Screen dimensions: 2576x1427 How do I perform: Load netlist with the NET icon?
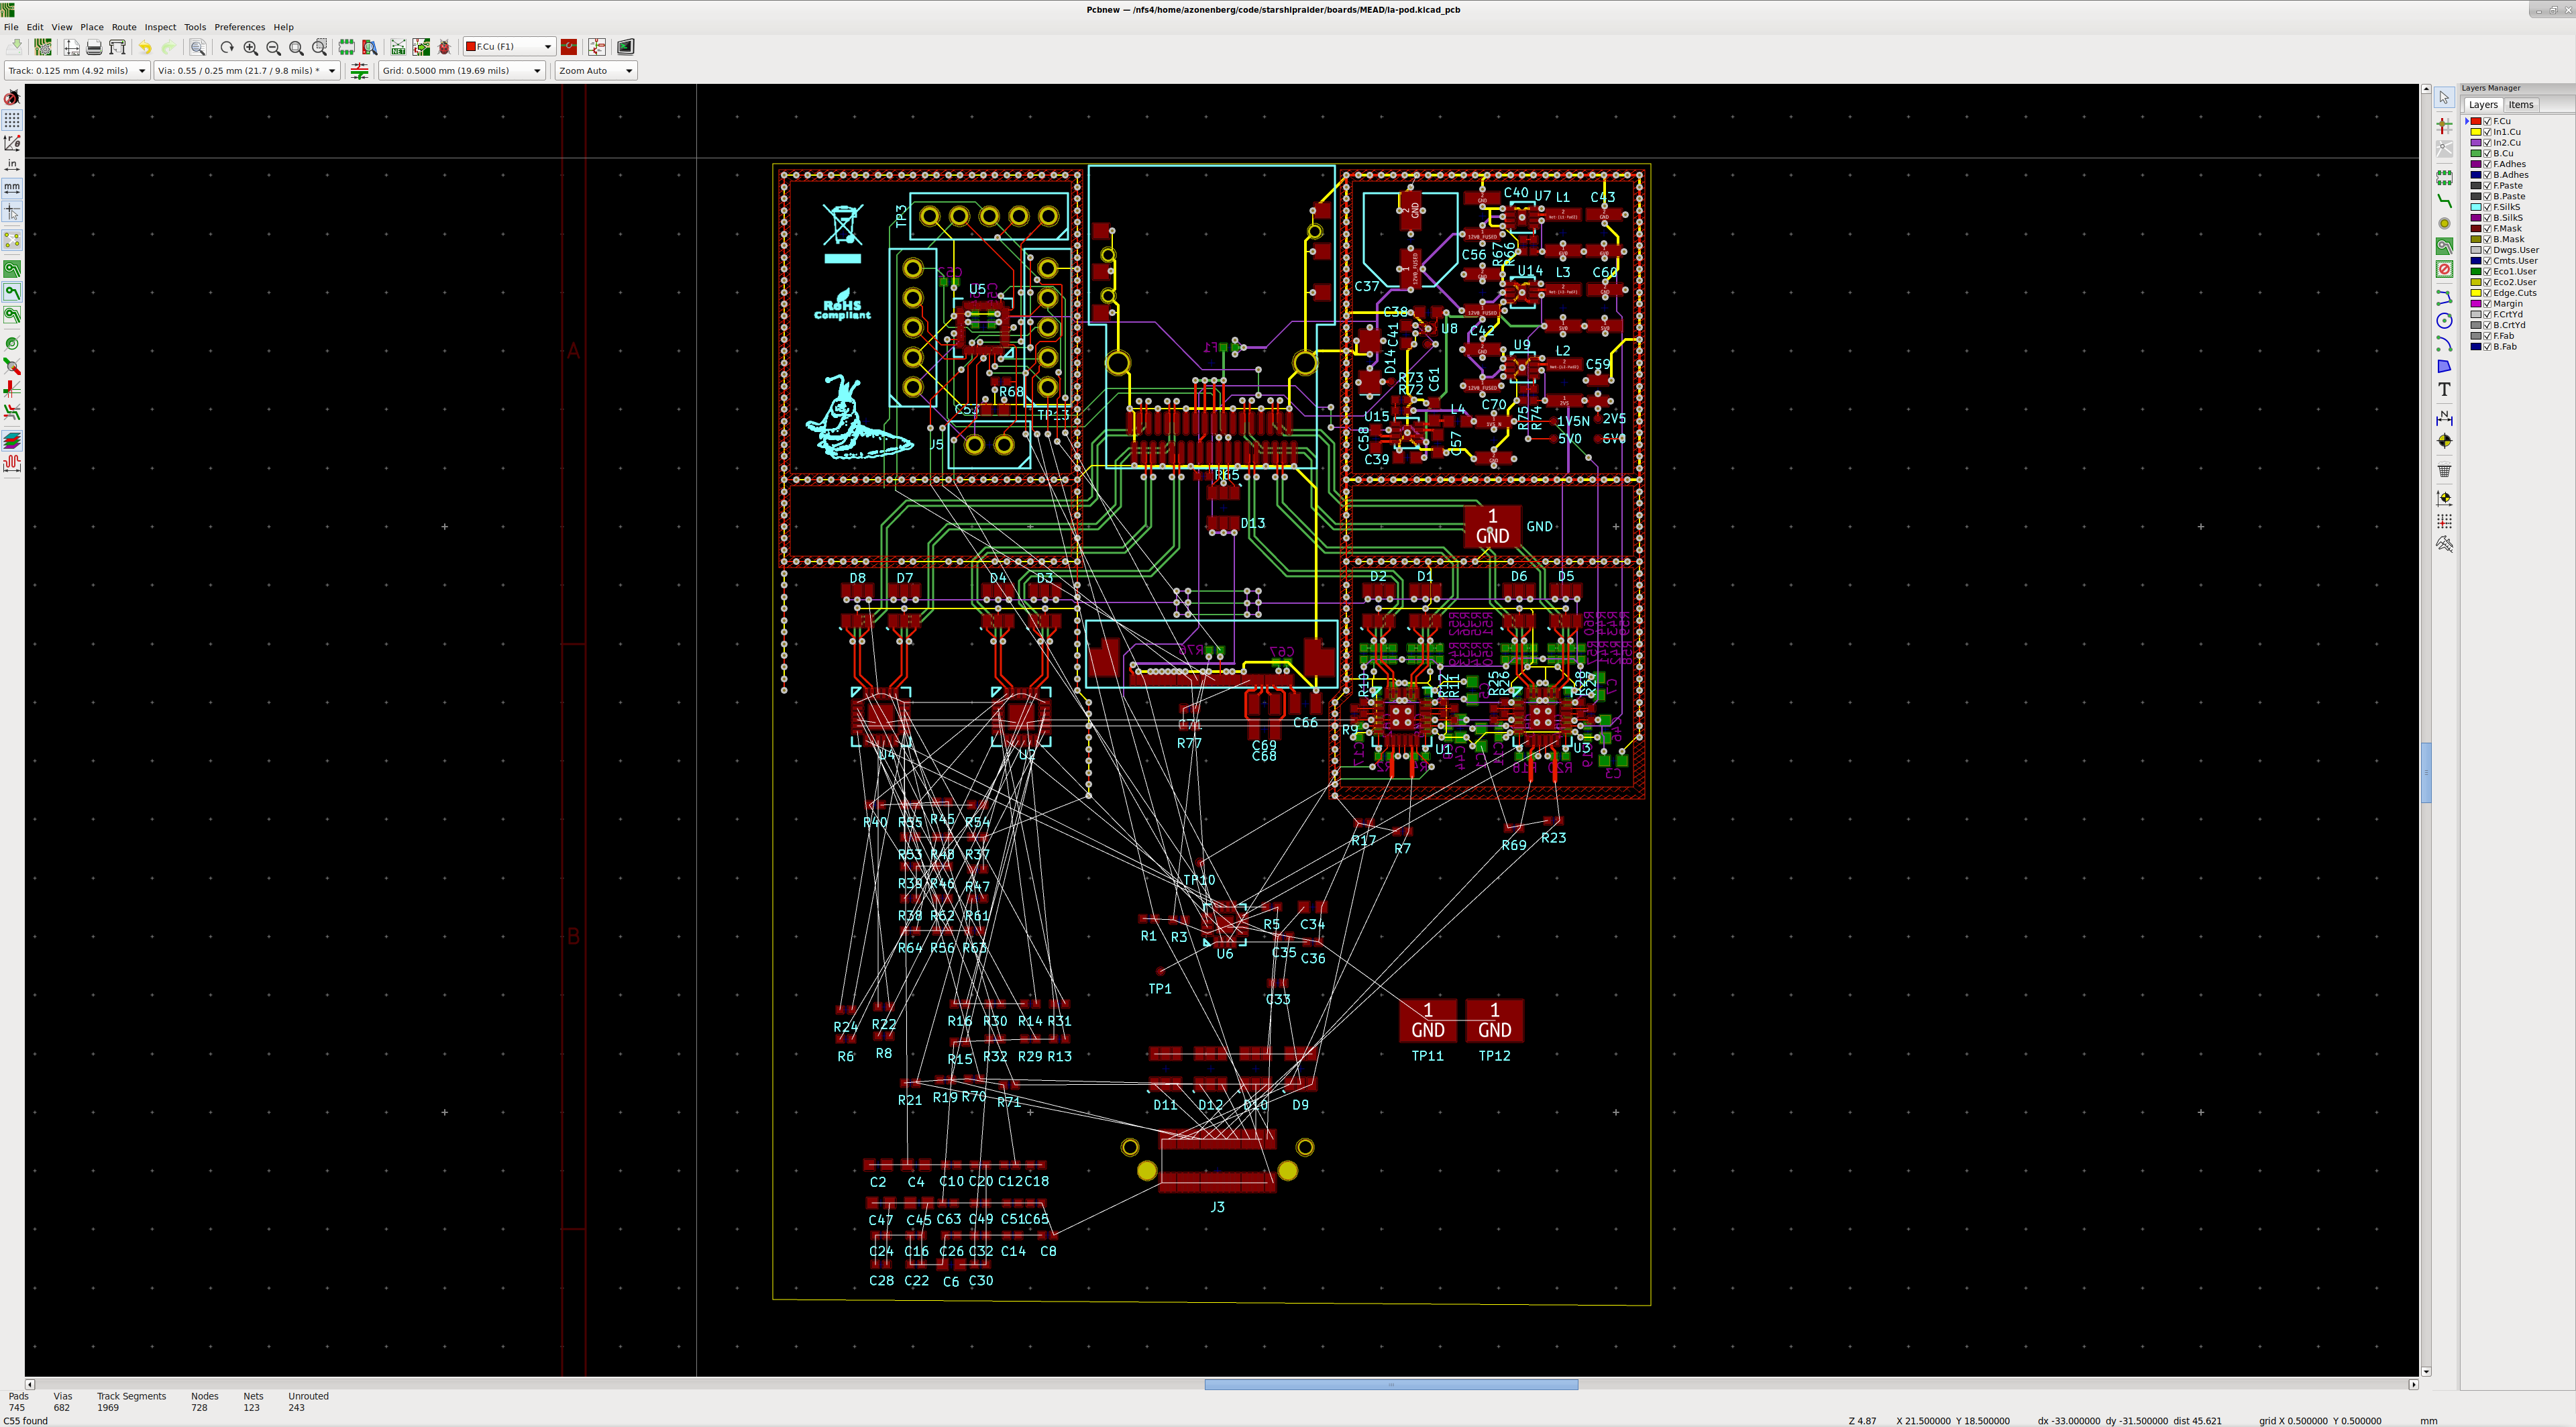pyautogui.click(x=398, y=47)
